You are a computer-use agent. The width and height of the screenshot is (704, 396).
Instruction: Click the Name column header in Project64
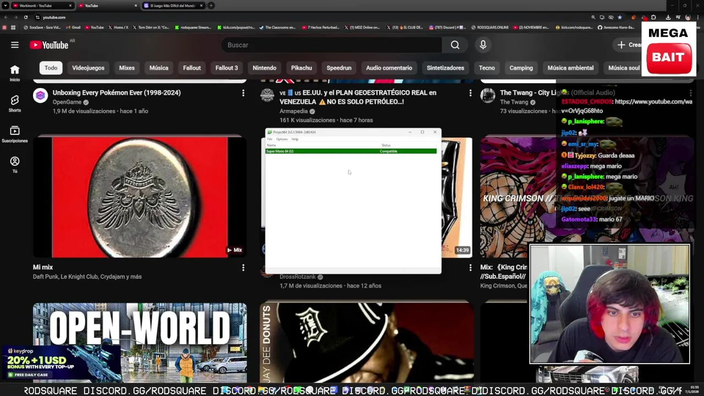pyautogui.click(x=271, y=145)
